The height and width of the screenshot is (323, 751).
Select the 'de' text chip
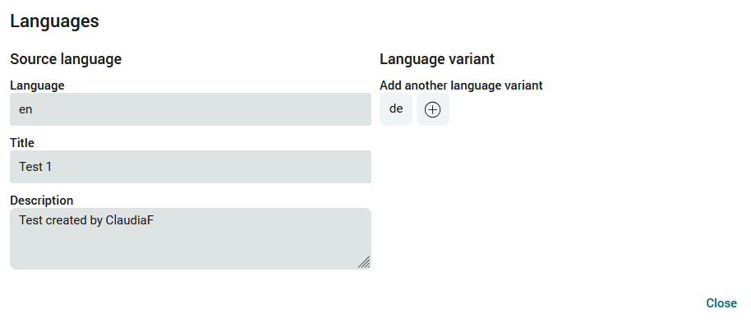coord(395,108)
